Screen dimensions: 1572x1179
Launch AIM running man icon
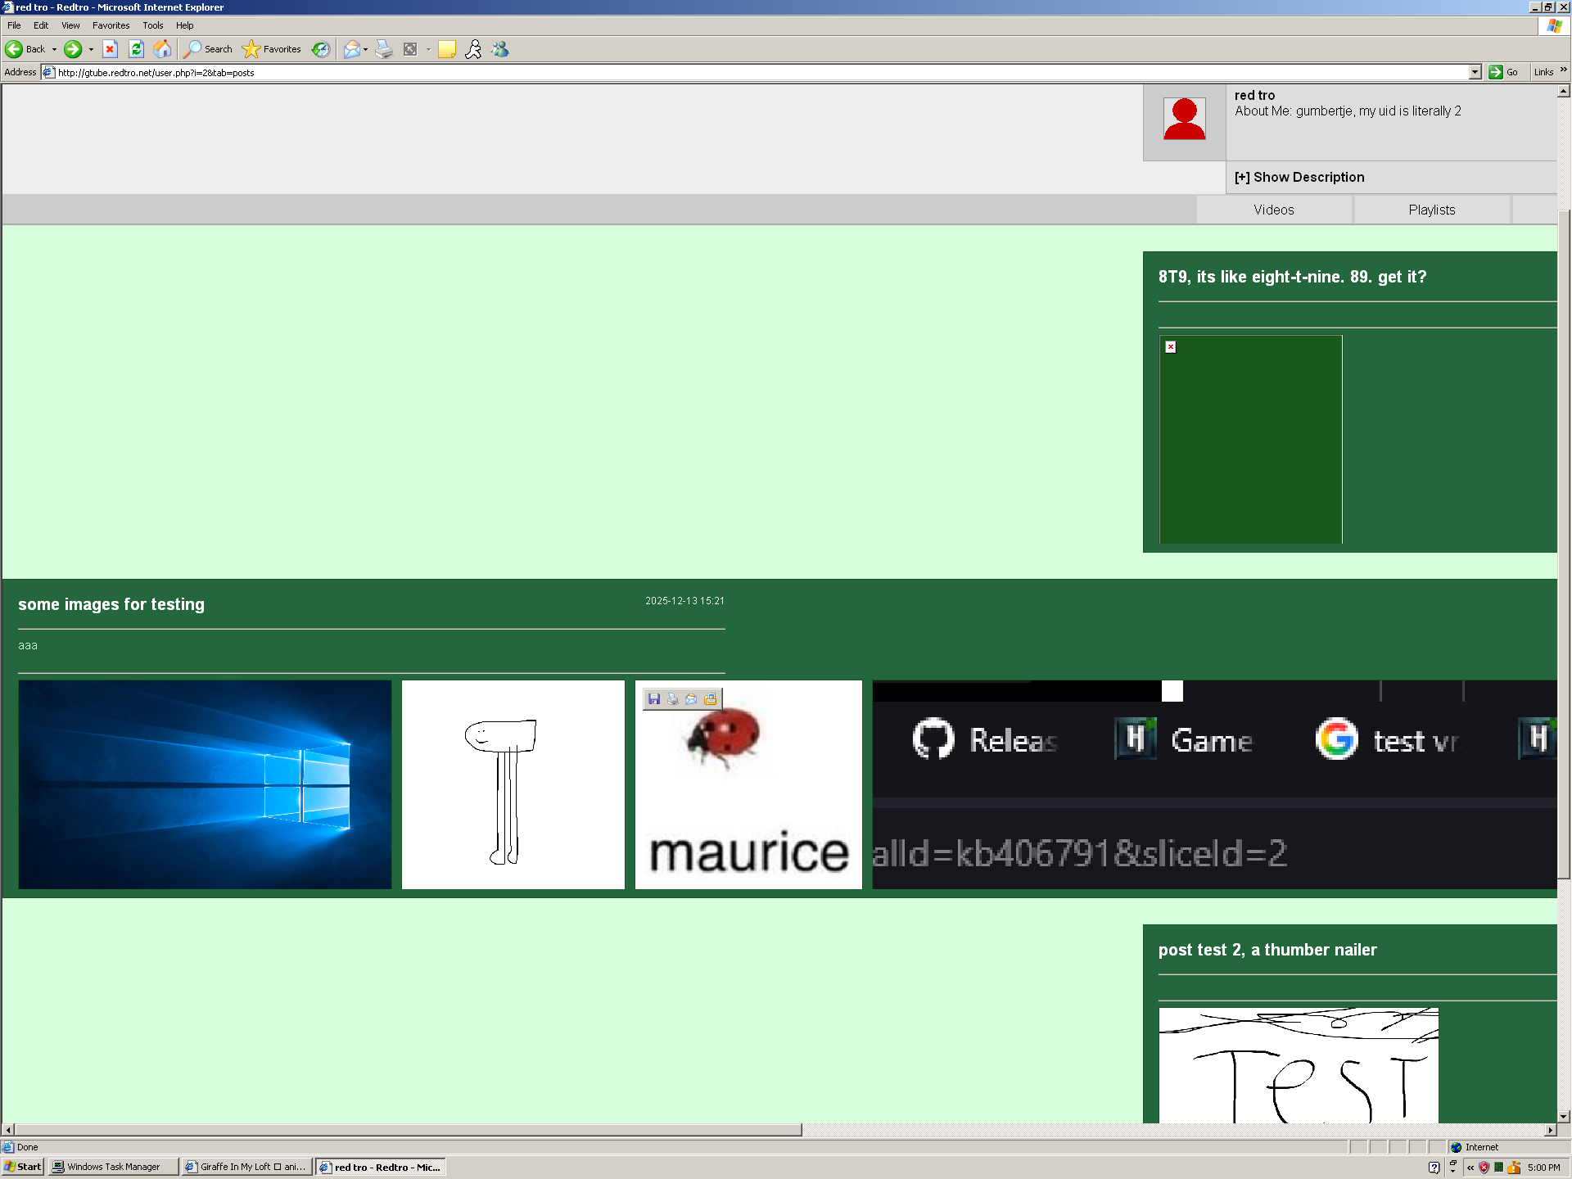click(x=473, y=49)
